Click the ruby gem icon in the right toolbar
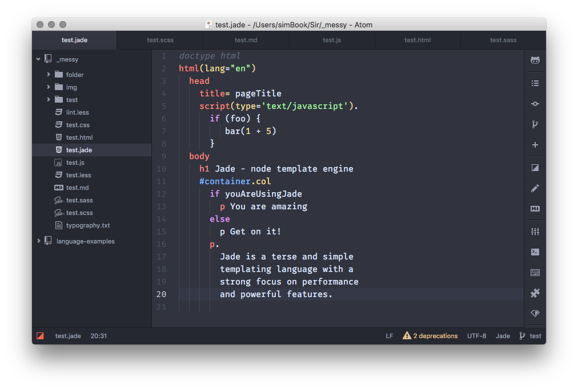This screenshot has height=390, width=578. pyautogui.click(x=535, y=314)
